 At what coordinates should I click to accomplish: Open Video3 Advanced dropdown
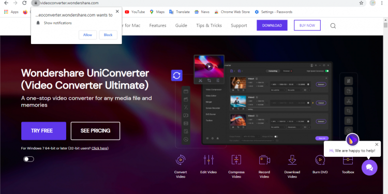click(x=294, y=127)
